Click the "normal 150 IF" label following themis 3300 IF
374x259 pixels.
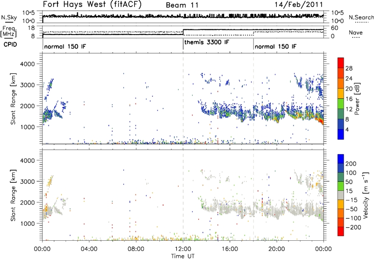click(275, 46)
